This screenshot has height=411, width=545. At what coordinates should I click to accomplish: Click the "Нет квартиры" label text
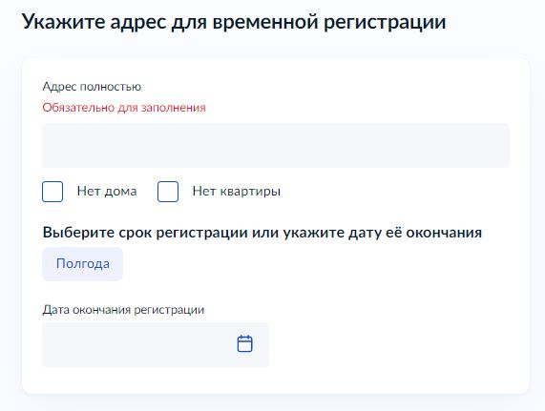click(237, 192)
